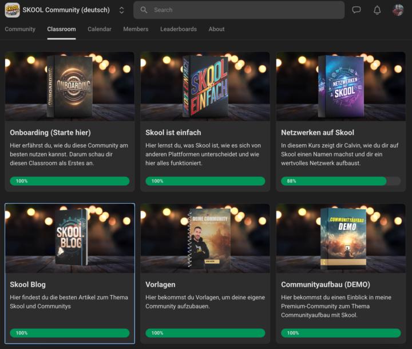Open the Skool ist einfach cover image
The image size is (412, 349).
[x=205, y=86]
